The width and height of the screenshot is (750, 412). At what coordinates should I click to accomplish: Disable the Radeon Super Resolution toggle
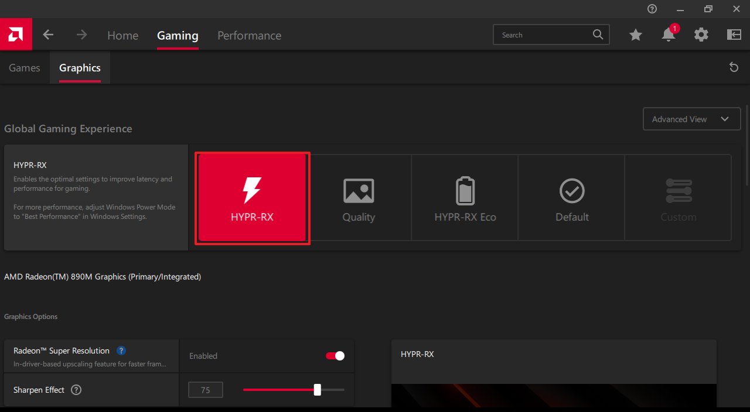(x=335, y=356)
